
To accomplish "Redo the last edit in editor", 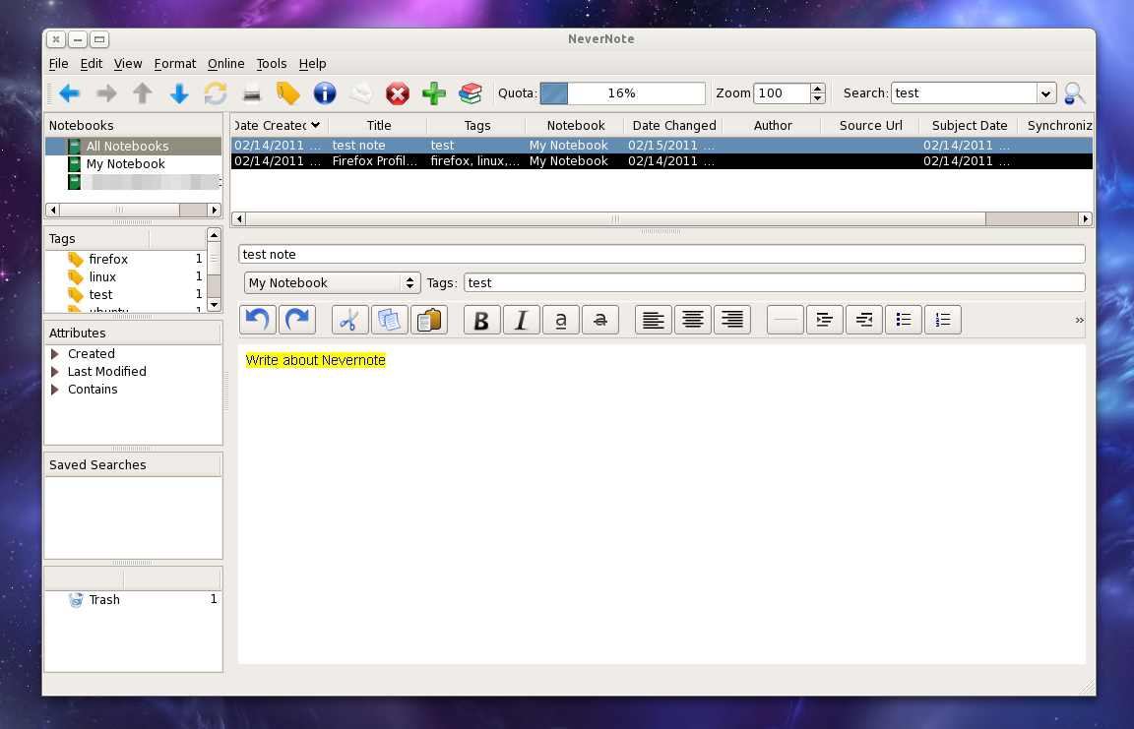I will coord(297,320).
